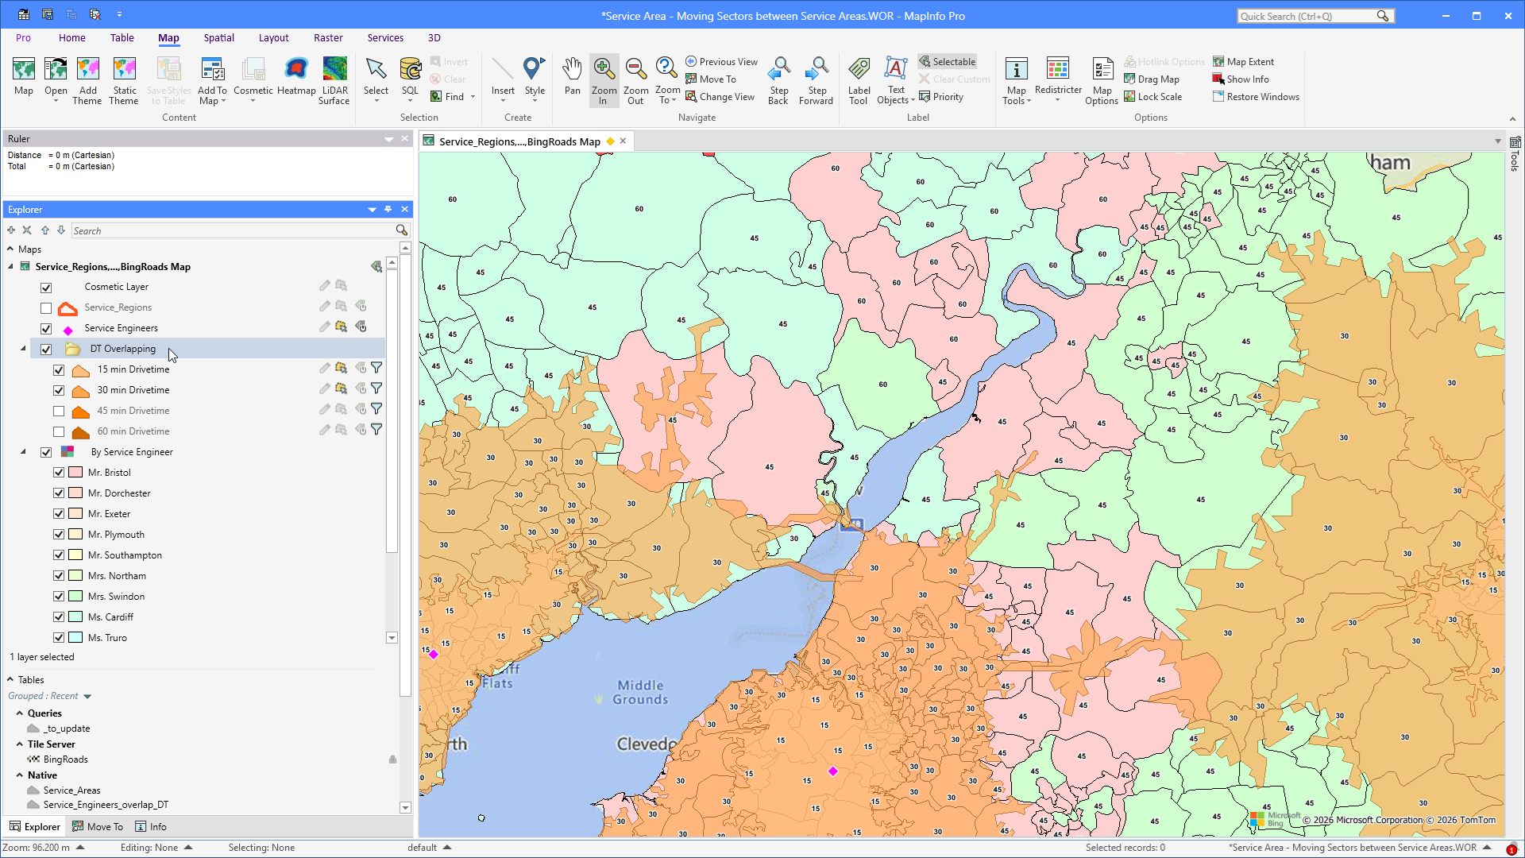
Task: Click the Step Back navigation icon
Action: 778,81
